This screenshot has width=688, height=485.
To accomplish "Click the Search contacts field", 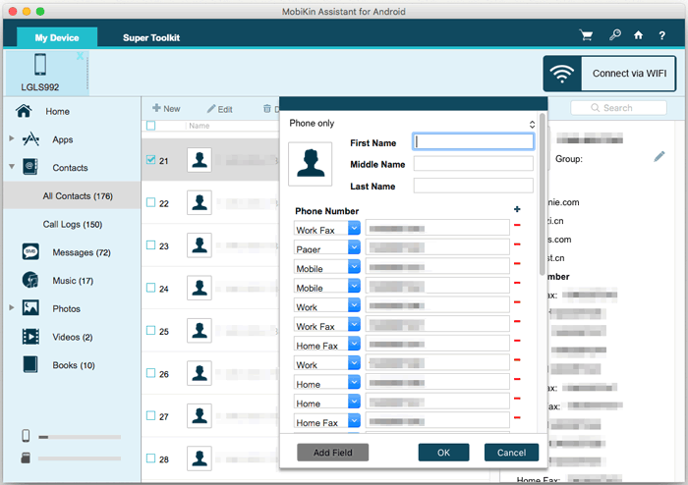I will tap(618, 108).
